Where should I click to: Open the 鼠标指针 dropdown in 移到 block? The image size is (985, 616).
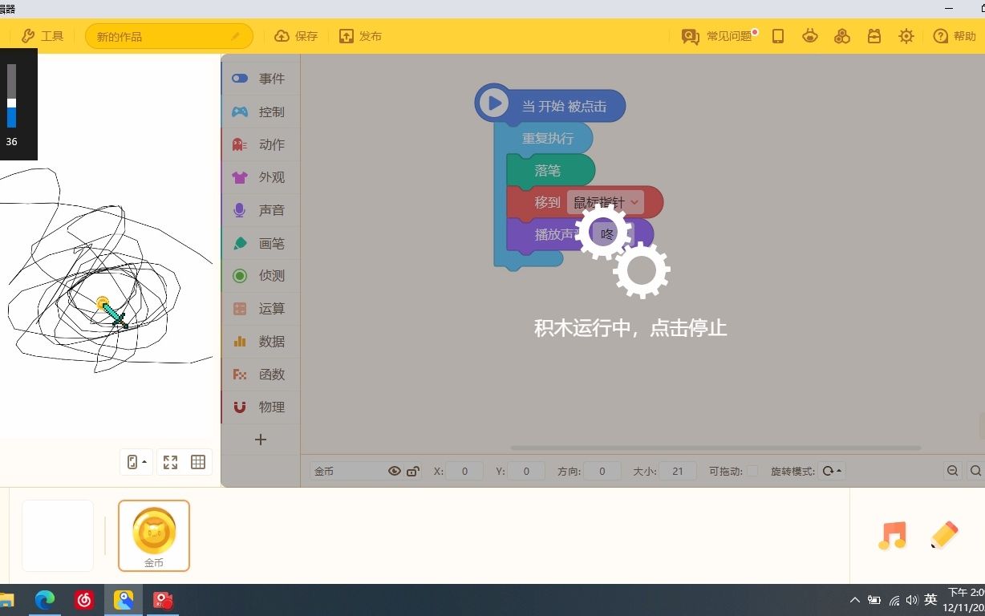(603, 202)
